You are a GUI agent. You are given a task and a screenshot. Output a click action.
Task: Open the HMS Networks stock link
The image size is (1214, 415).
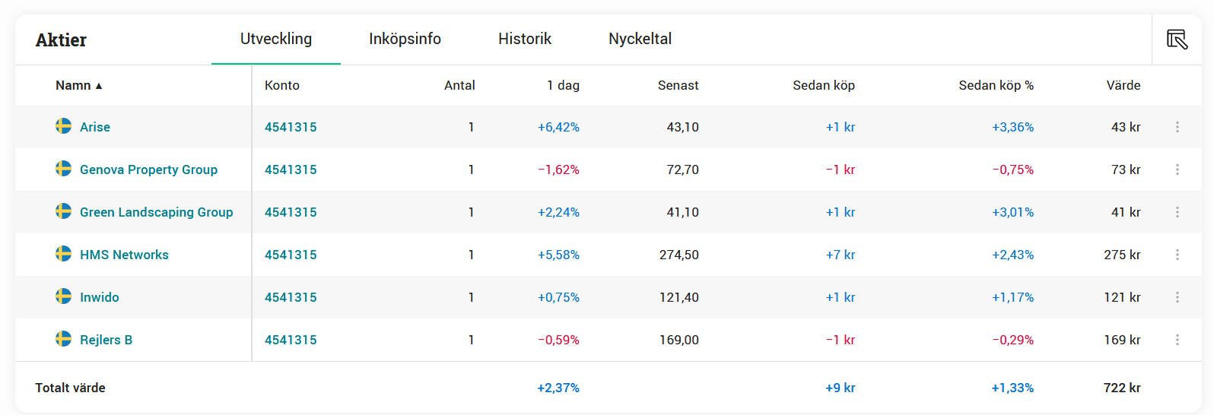point(124,255)
